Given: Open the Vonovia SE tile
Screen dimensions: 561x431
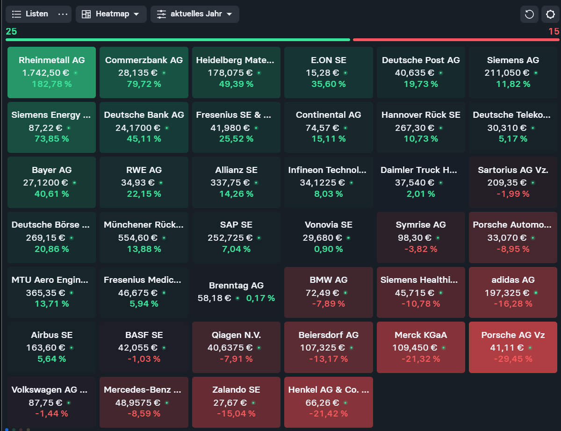Looking at the screenshot, I should click(329, 237).
